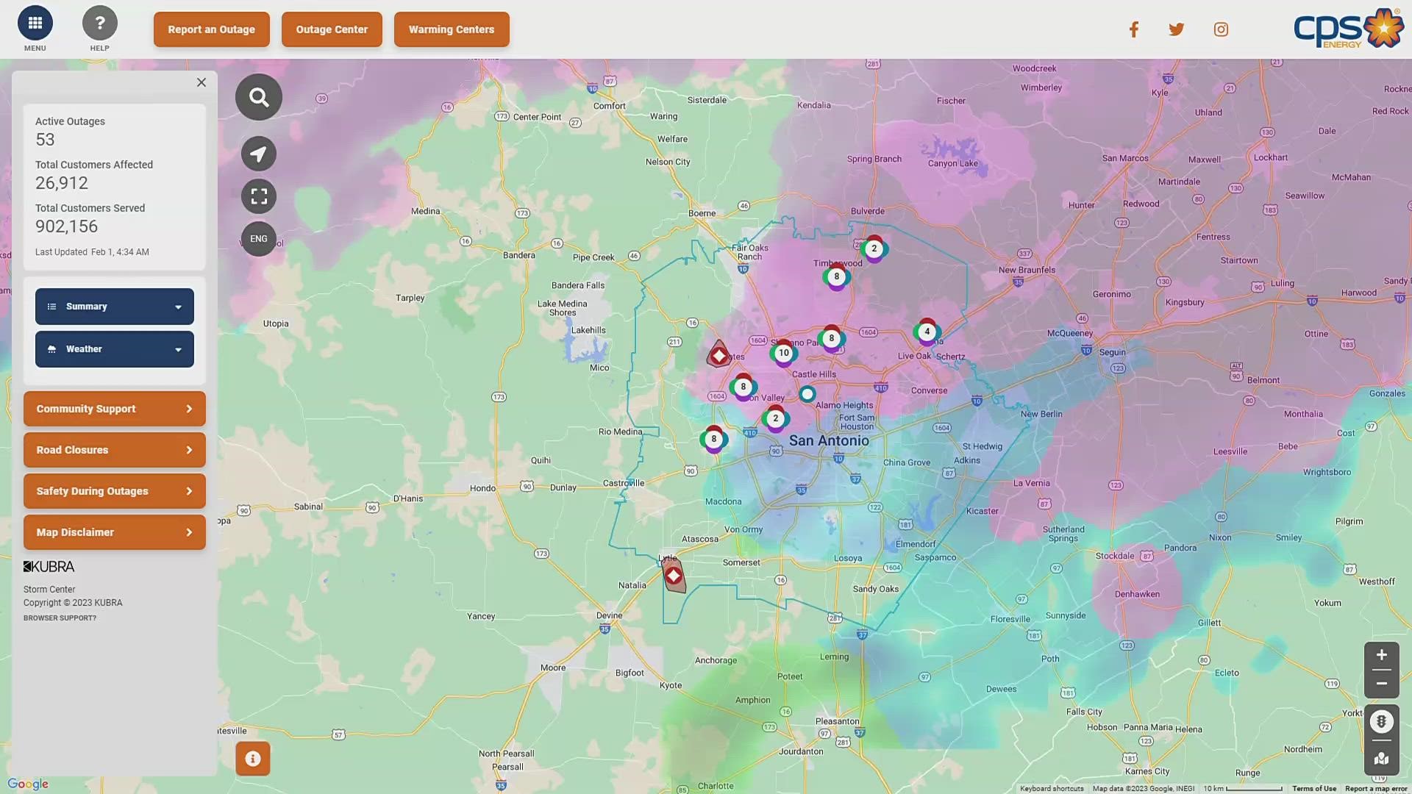Expand the Summary dropdown panel
Screen dimensions: 1412x794
pos(113,305)
